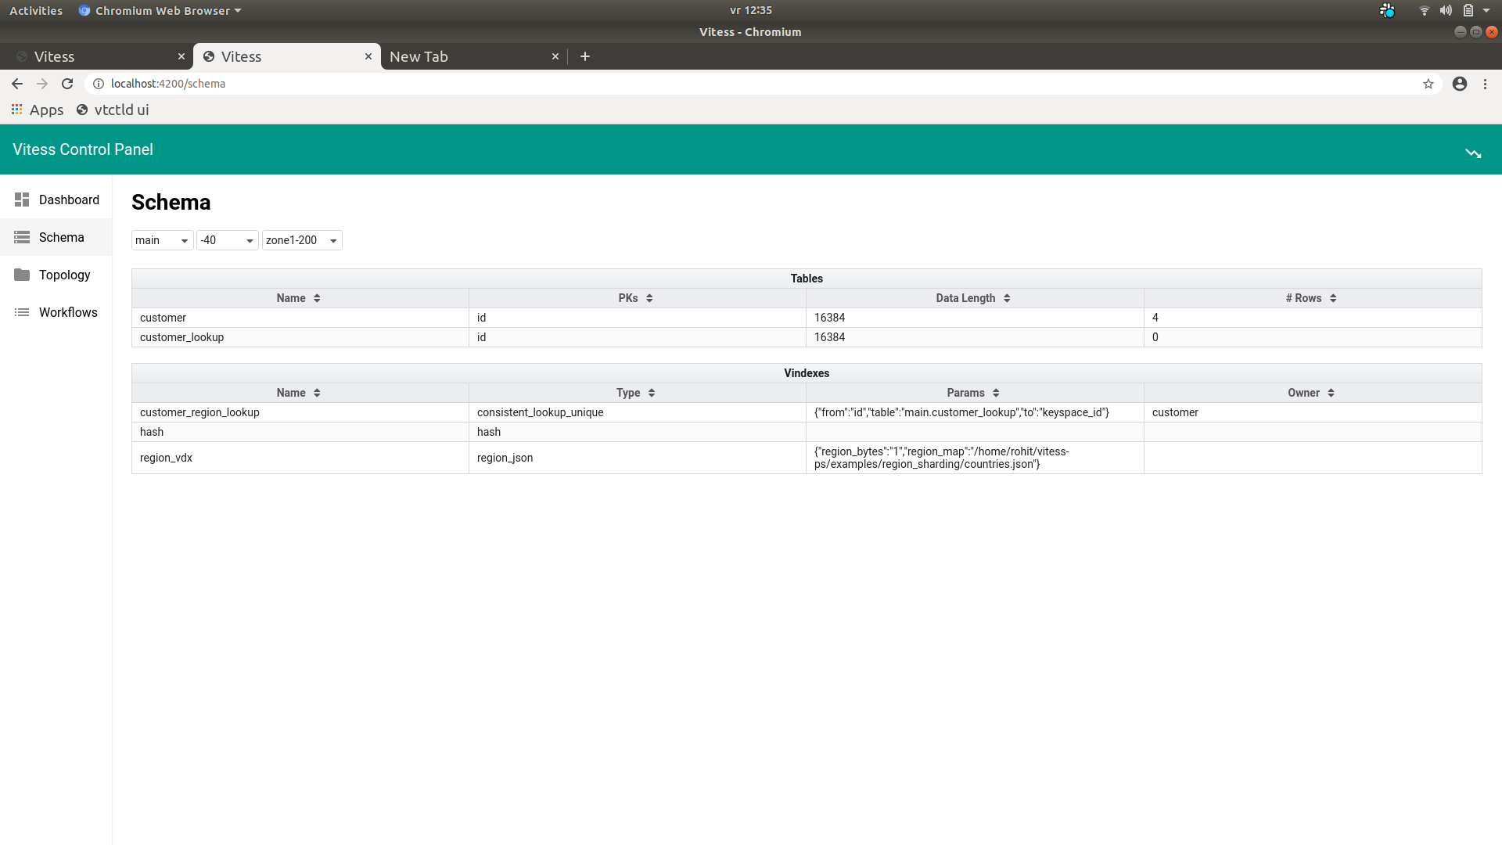The width and height of the screenshot is (1502, 845).
Task: Click the Workflows list icon
Action: [22, 312]
